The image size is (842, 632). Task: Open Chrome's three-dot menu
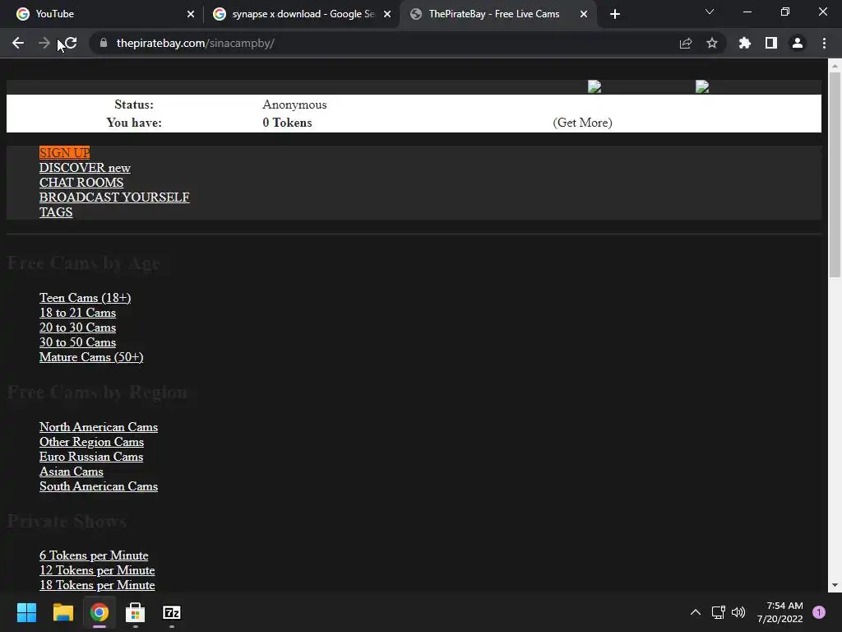[824, 43]
